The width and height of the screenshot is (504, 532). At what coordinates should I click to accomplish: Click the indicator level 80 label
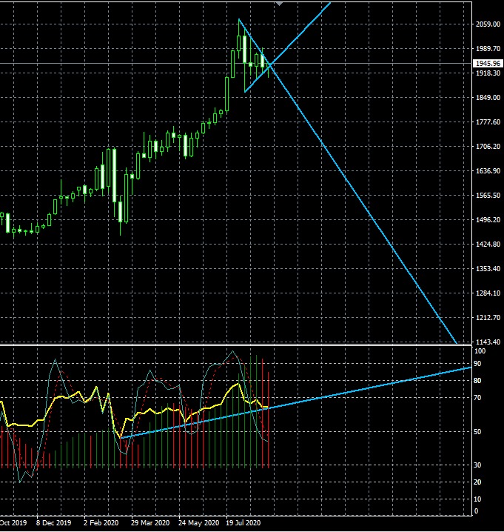pyautogui.click(x=477, y=381)
